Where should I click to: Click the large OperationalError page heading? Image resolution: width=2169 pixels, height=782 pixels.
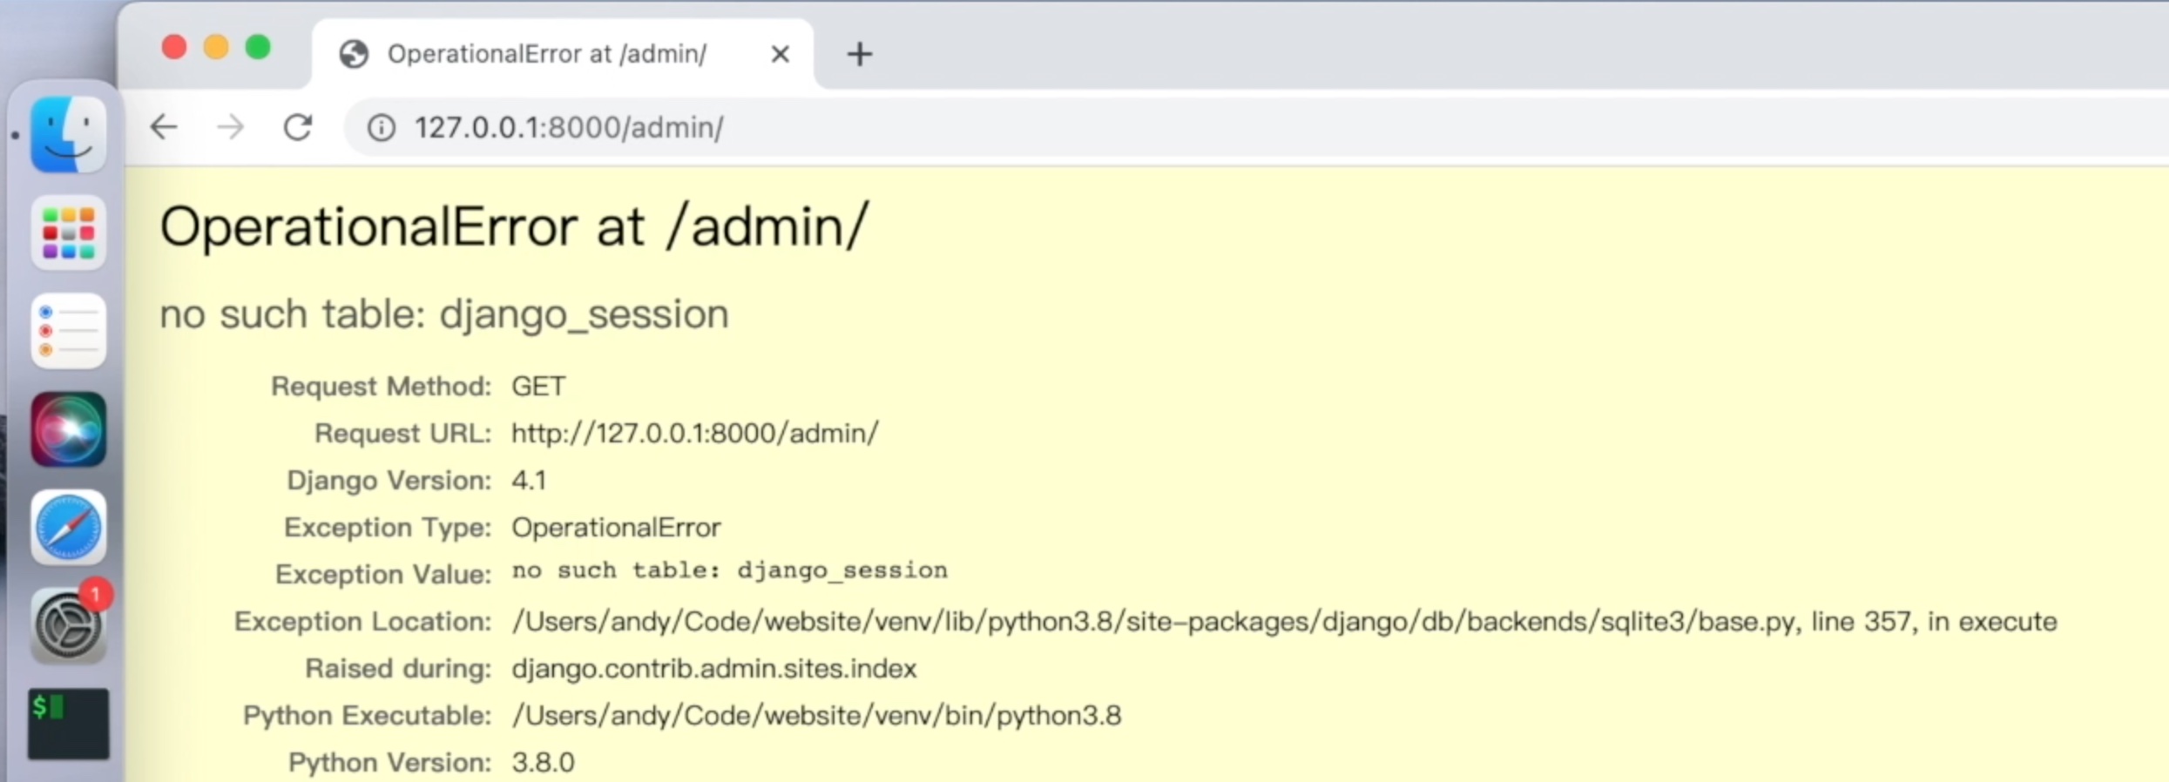coord(514,227)
